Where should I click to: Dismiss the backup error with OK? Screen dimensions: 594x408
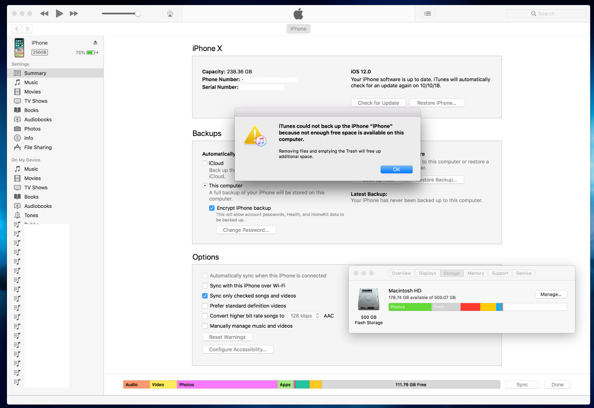tap(396, 169)
